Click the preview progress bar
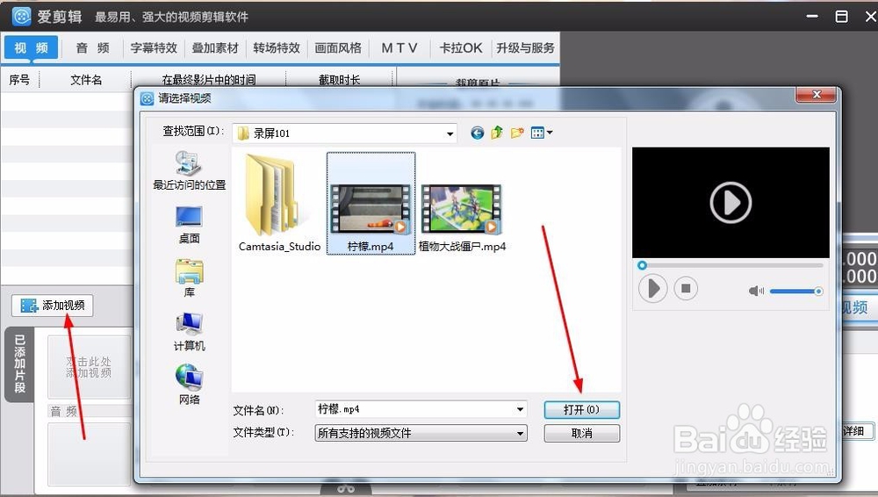 (x=730, y=265)
